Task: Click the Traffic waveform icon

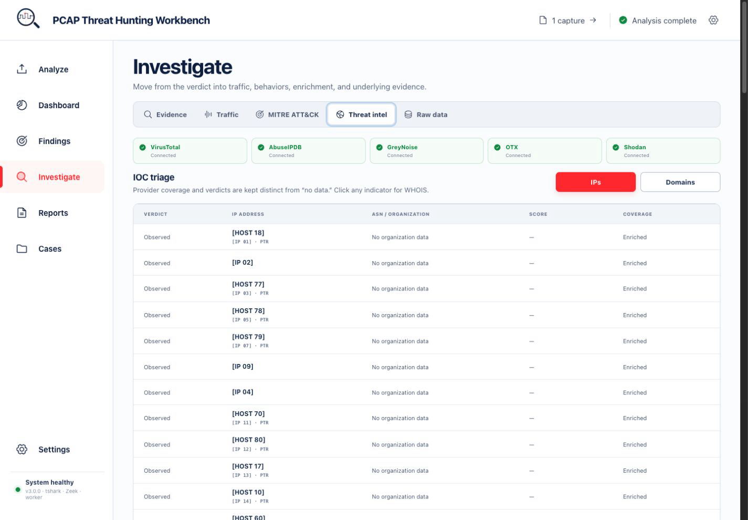Action: coord(208,115)
